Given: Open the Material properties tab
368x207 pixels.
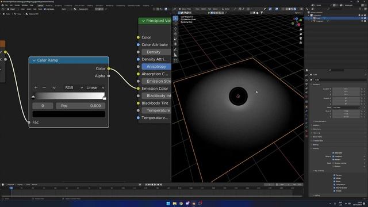Looking at the screenshot, I should [306, 131].
